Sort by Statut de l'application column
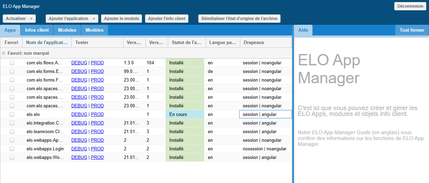429x183 pixels. [x=186, y=43]
